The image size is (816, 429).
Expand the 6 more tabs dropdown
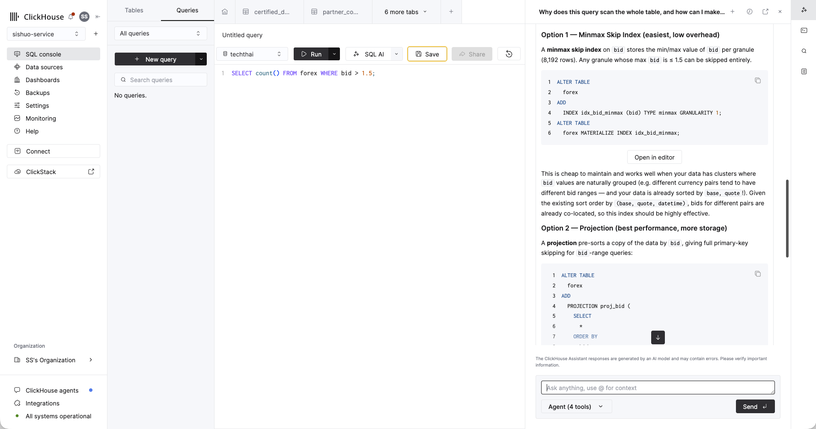(x=406, y=12)
